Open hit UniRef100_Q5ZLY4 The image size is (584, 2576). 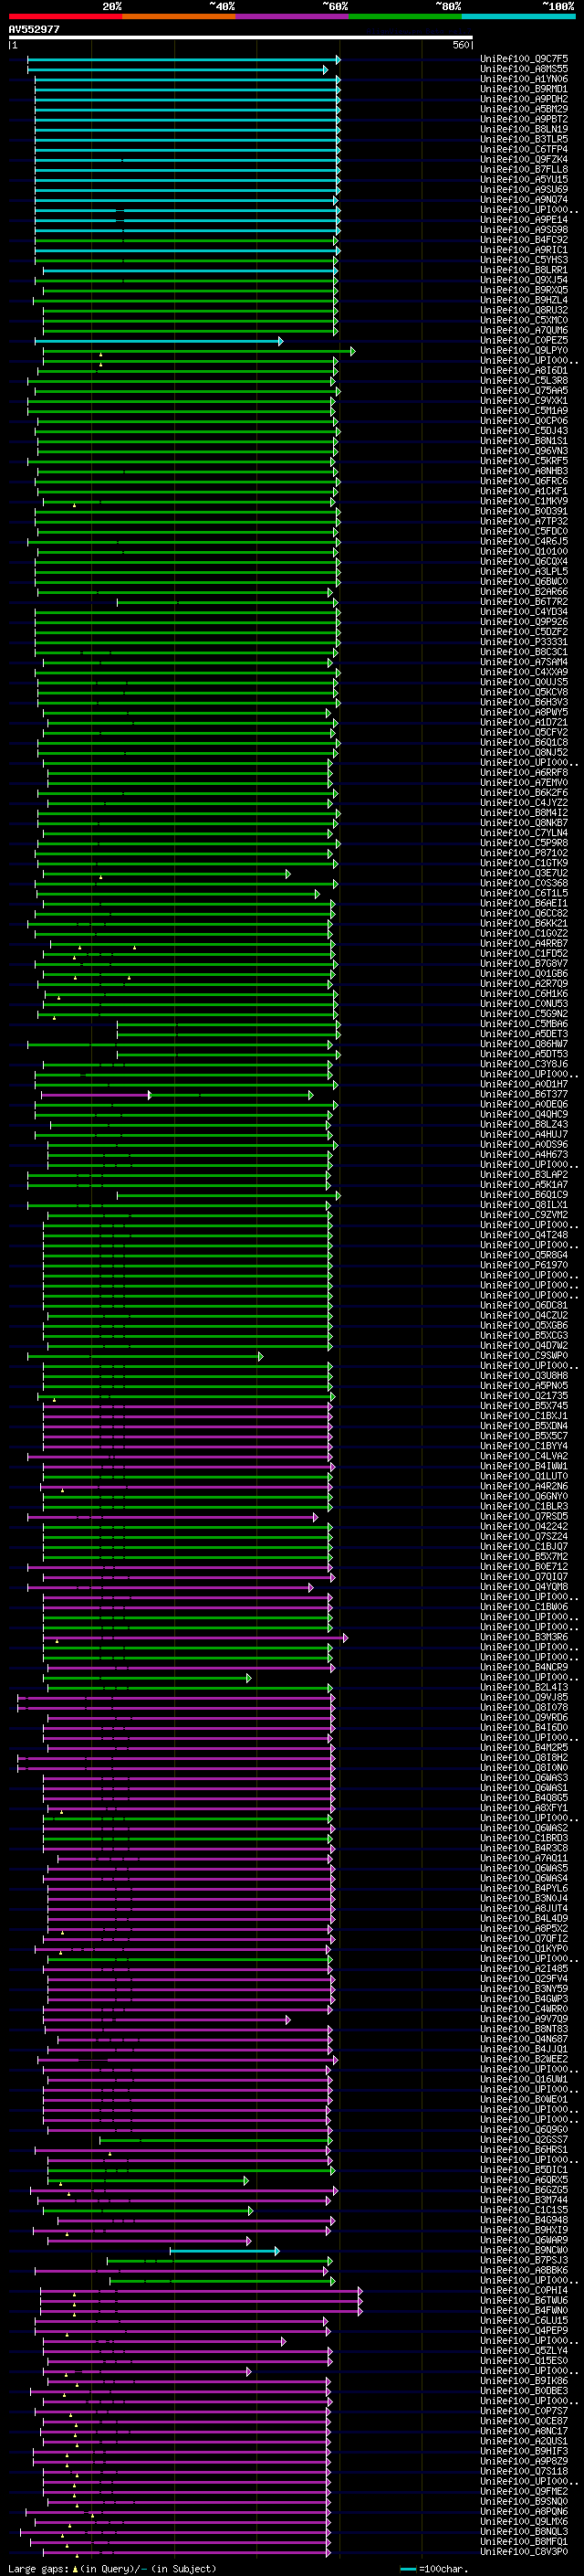tap(524, 2350)
